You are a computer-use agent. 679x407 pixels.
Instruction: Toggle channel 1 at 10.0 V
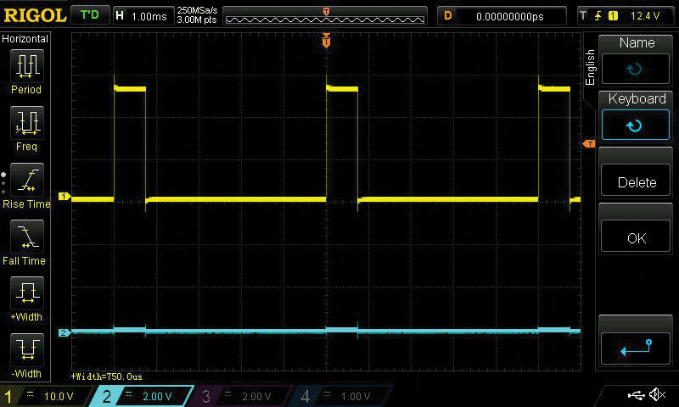click(45, 396)
